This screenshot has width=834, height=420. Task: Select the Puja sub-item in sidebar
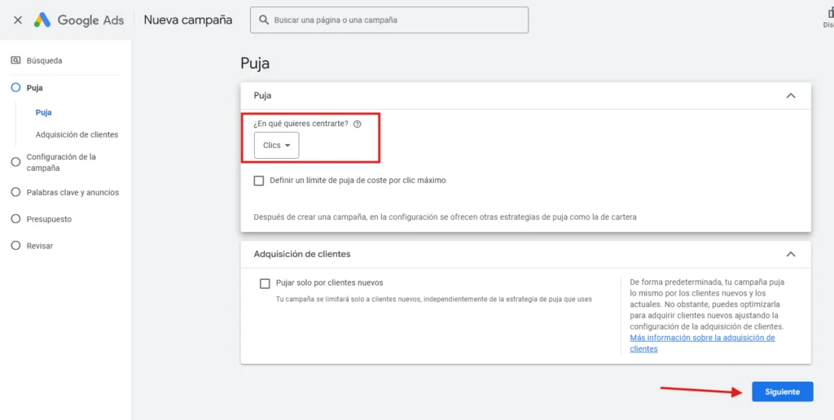[43, 112]
